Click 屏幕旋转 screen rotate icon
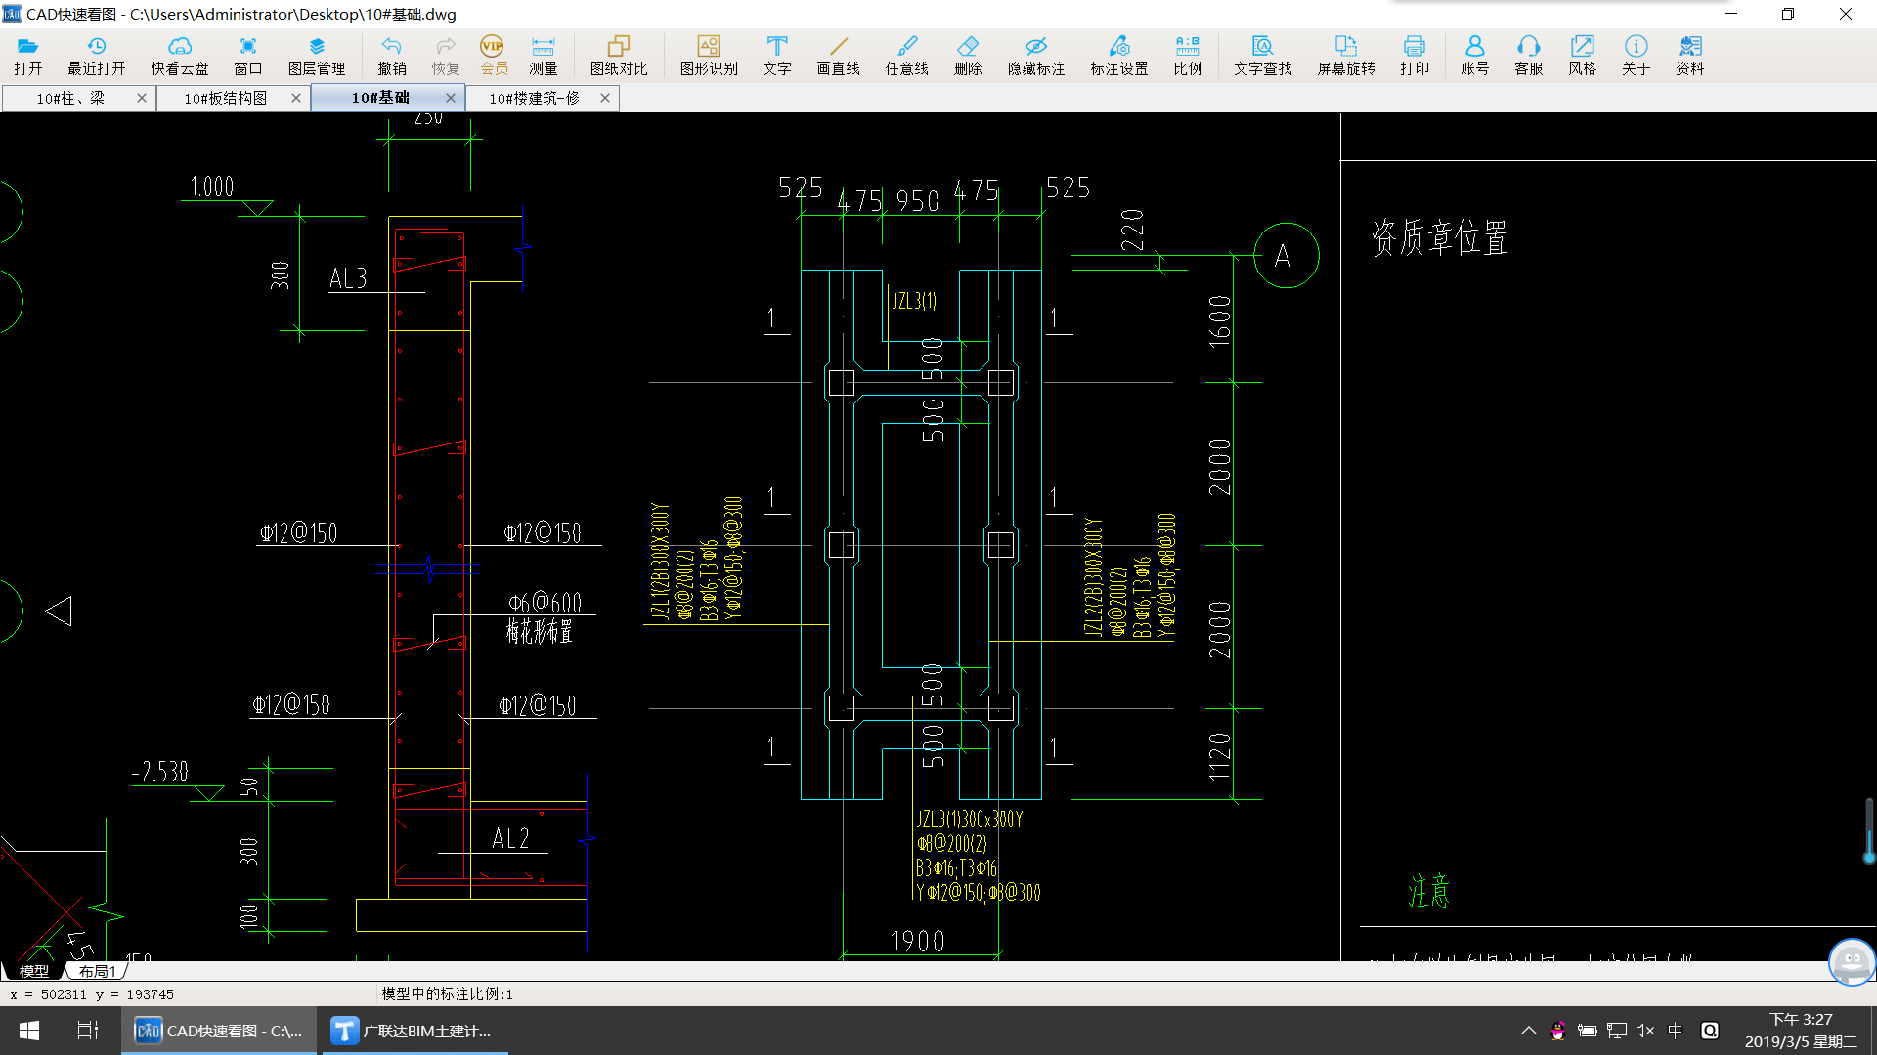 (1346, 56)
